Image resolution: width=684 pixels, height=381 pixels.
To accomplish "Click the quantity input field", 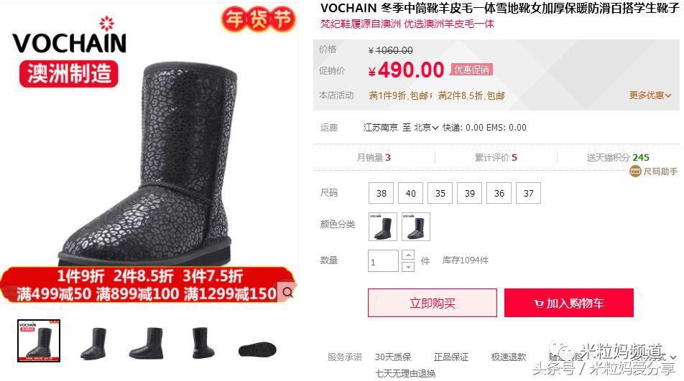I will point(383,261).
